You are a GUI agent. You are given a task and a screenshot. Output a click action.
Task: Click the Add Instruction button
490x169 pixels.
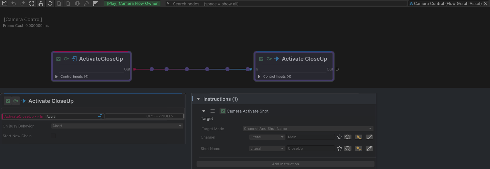pos(286,164)
